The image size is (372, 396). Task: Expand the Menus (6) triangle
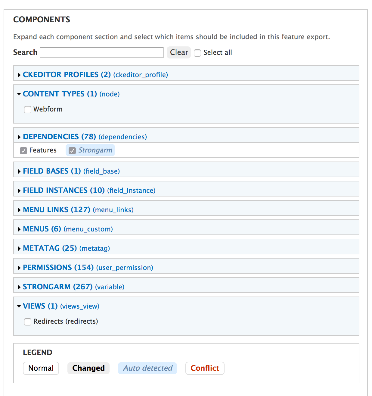click(x=19, y=229)
